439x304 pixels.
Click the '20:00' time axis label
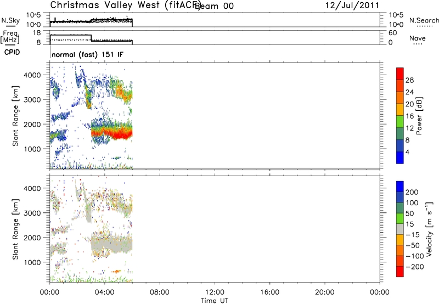[x=325, y=292]
